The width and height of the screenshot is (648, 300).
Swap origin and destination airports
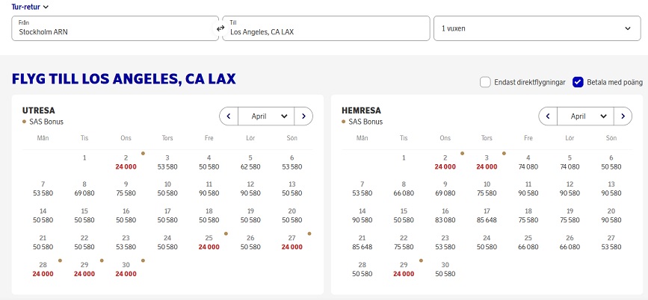(x=220, y=28)
